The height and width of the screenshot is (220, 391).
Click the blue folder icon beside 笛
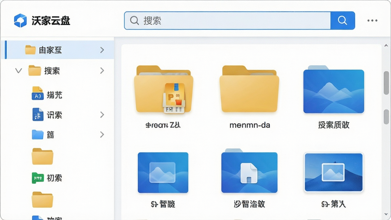click(38, 134)
